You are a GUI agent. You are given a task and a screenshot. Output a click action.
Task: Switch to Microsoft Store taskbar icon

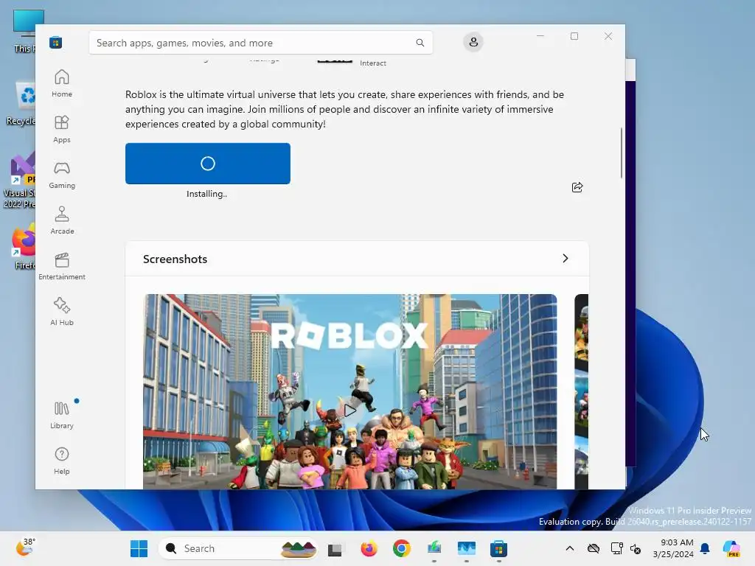498,548
